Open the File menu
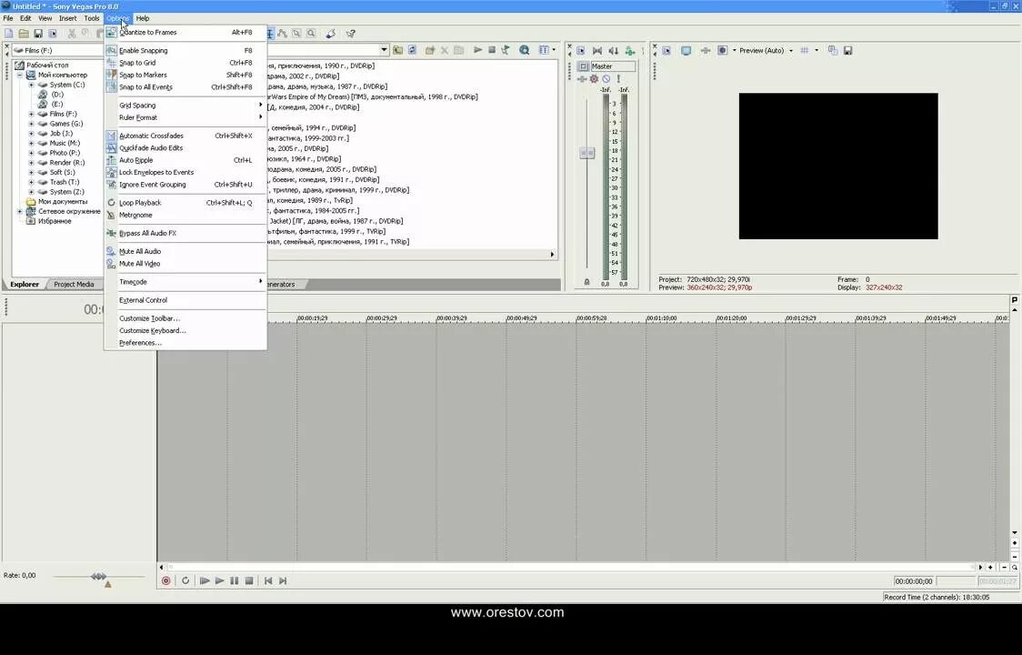Image resolution: width=1022 pixels, height=655 pixels. pos(8,18)
